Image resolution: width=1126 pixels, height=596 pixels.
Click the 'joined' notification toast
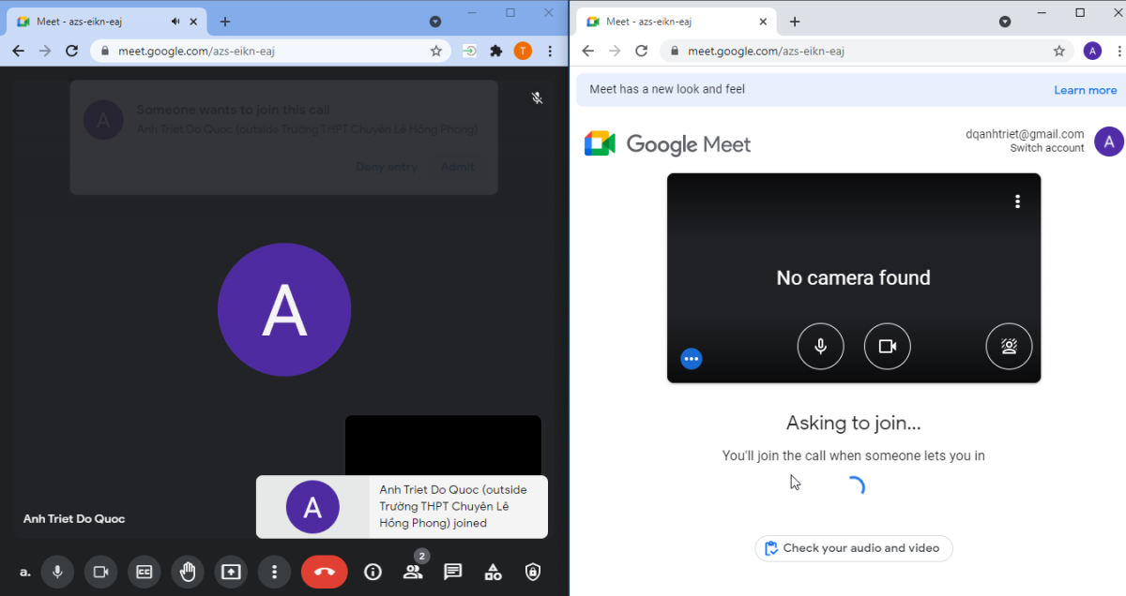(x=402, y=507)
